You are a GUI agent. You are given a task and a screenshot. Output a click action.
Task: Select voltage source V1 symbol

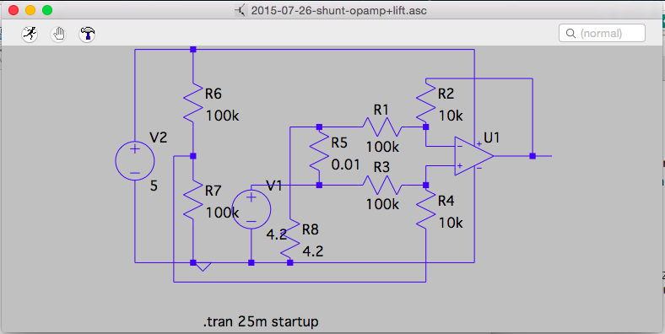pyautogui.click(x=251, y=209)
